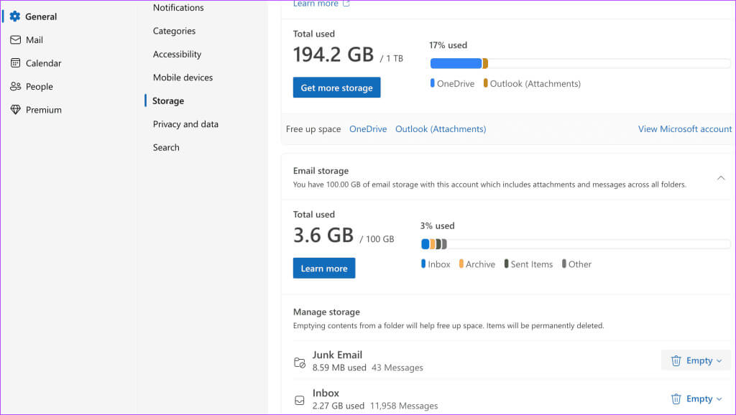Click the blue OneDrive segment of storage bar

(456, 63)
